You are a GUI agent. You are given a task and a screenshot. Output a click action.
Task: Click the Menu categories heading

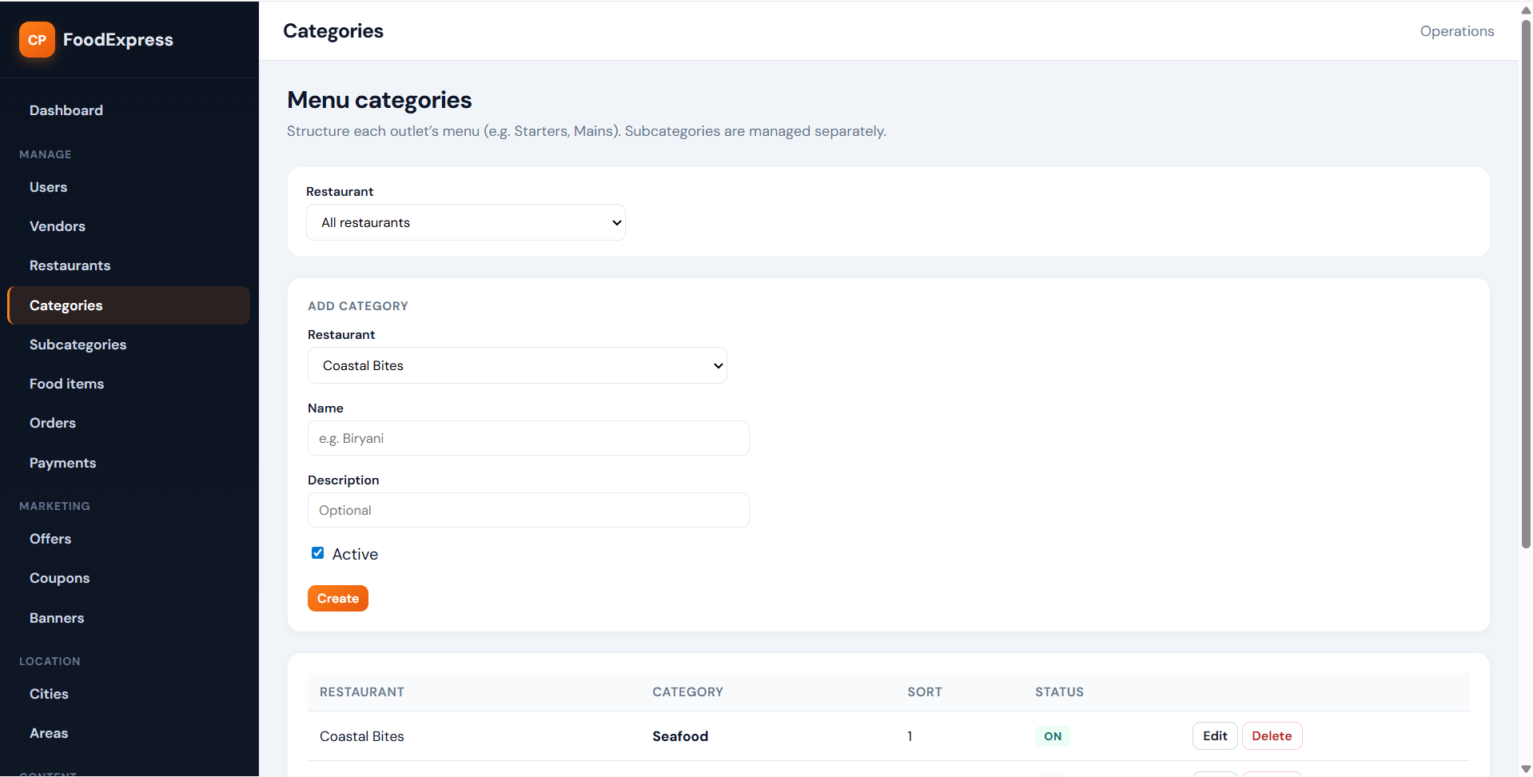point(380,100)
